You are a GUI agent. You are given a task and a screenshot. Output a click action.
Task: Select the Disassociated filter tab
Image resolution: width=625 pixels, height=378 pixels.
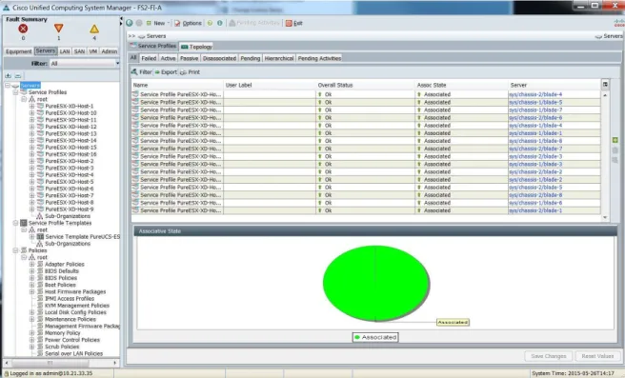(x=219, y=58)
